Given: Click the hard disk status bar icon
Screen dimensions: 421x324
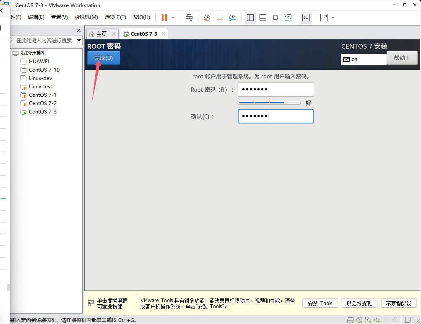Looking at the screenshot, I should click(x=351, y=320).
